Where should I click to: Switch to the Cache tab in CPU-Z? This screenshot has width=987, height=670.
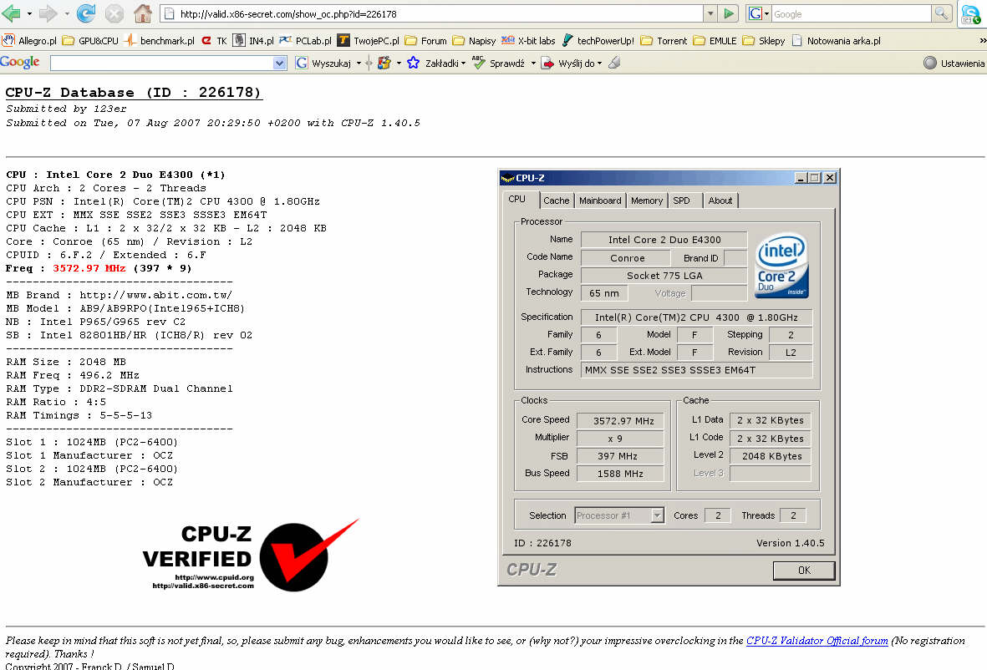coord(556,200)
